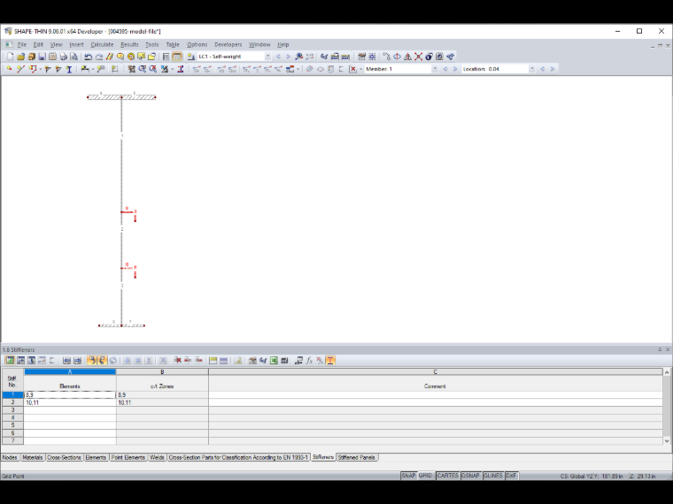Click the go-to-previous-table arrow icon
673x504 pixels.
click(x=66, y=361)
